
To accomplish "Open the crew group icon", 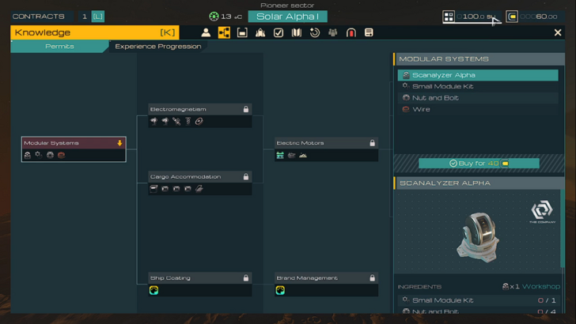I will point(333,32).
